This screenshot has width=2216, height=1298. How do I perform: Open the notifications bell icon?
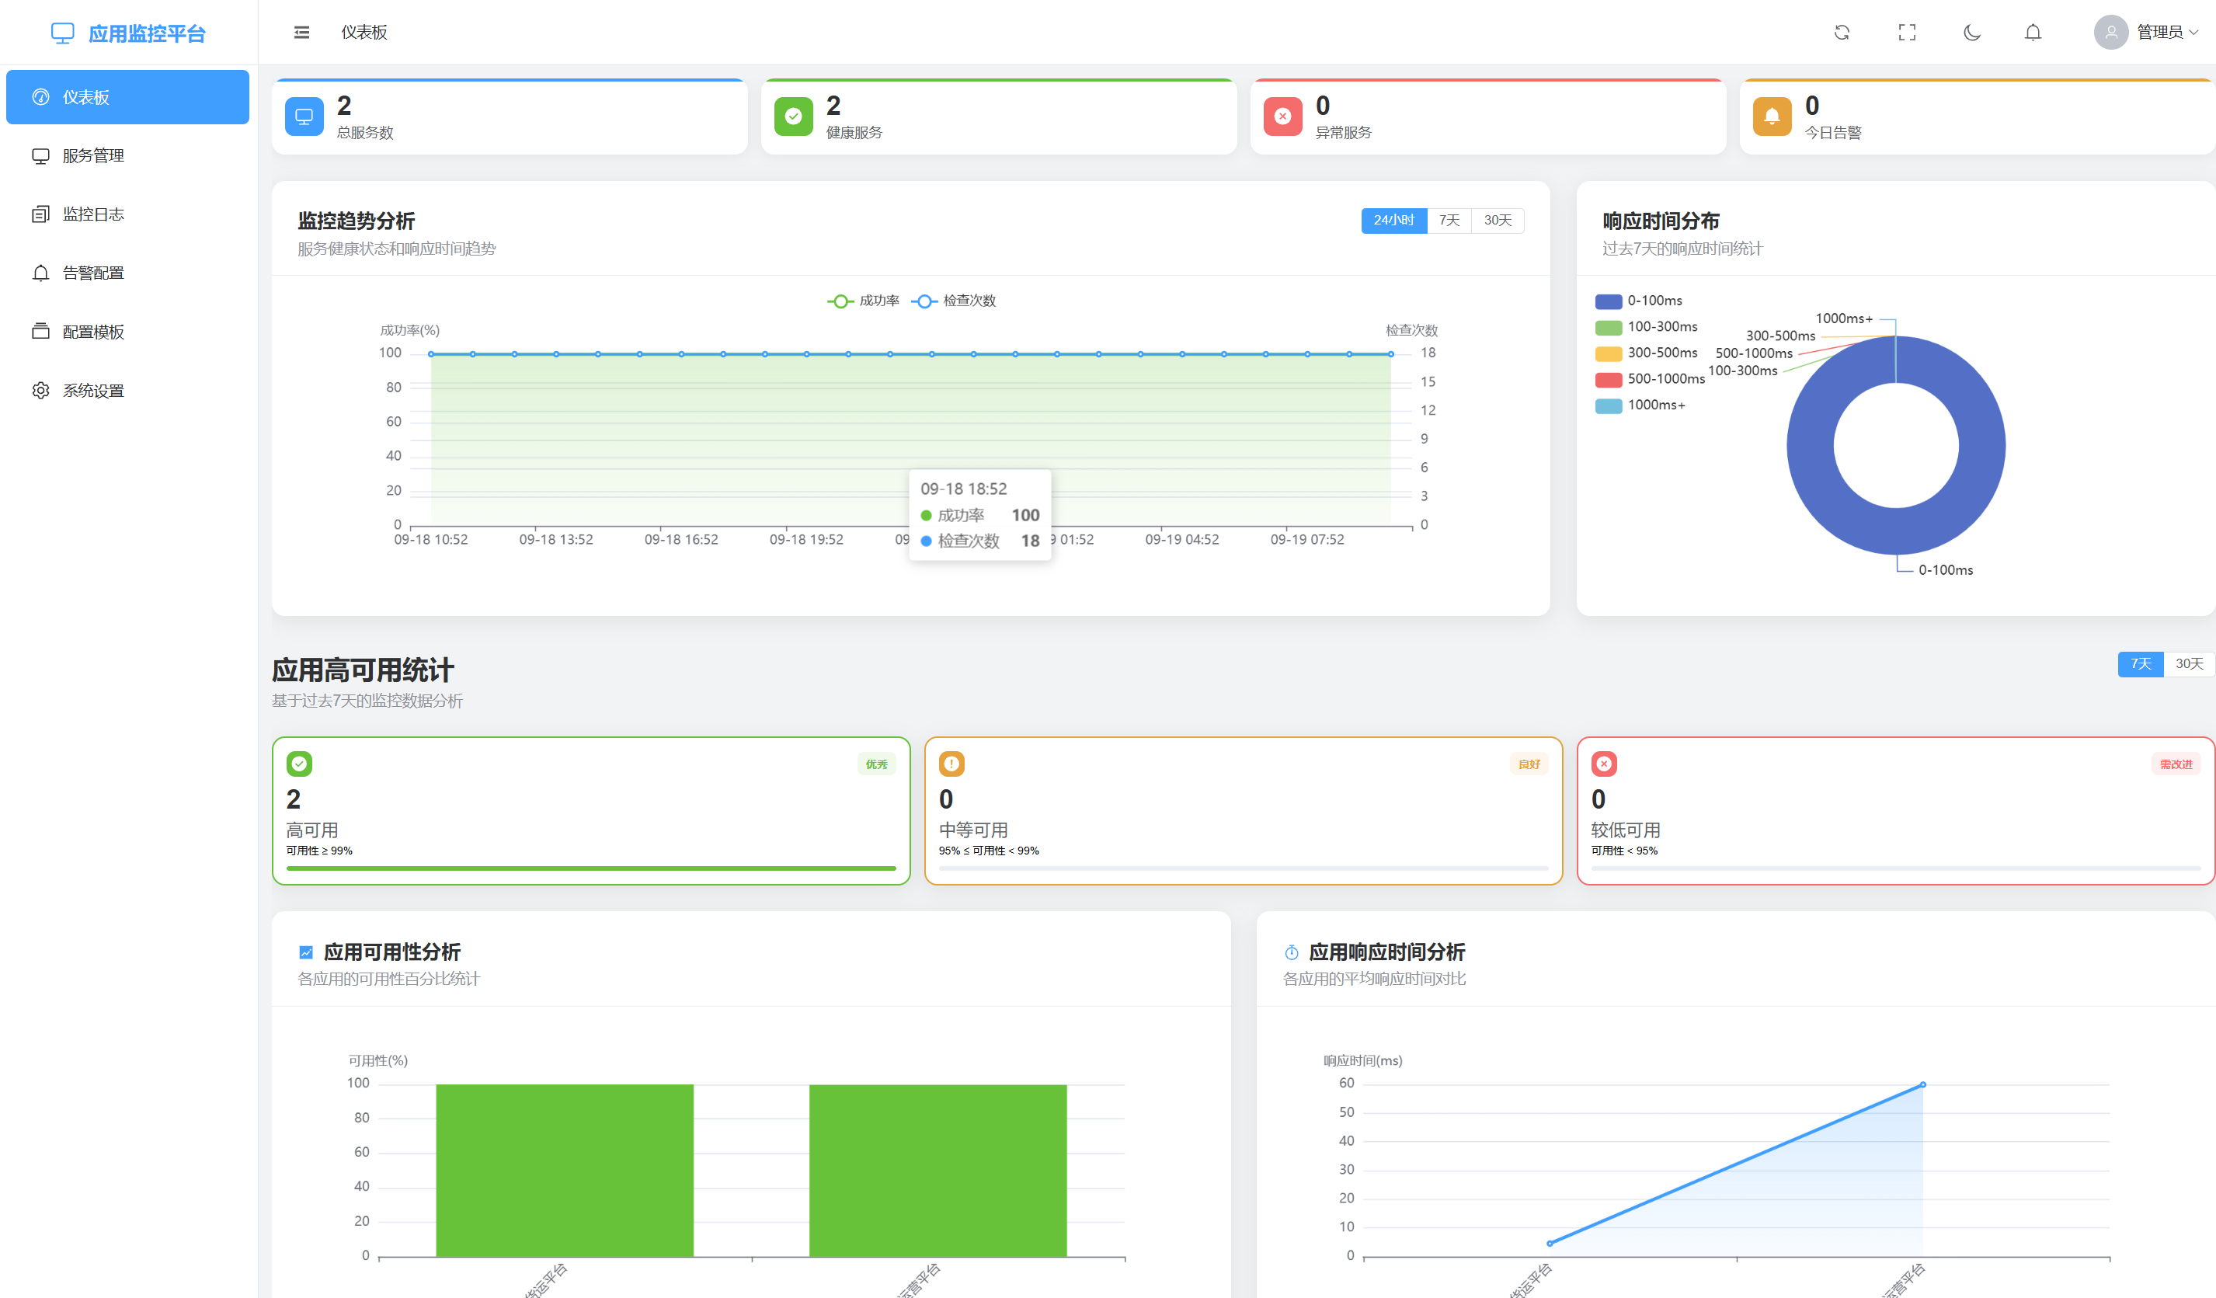2032,33
